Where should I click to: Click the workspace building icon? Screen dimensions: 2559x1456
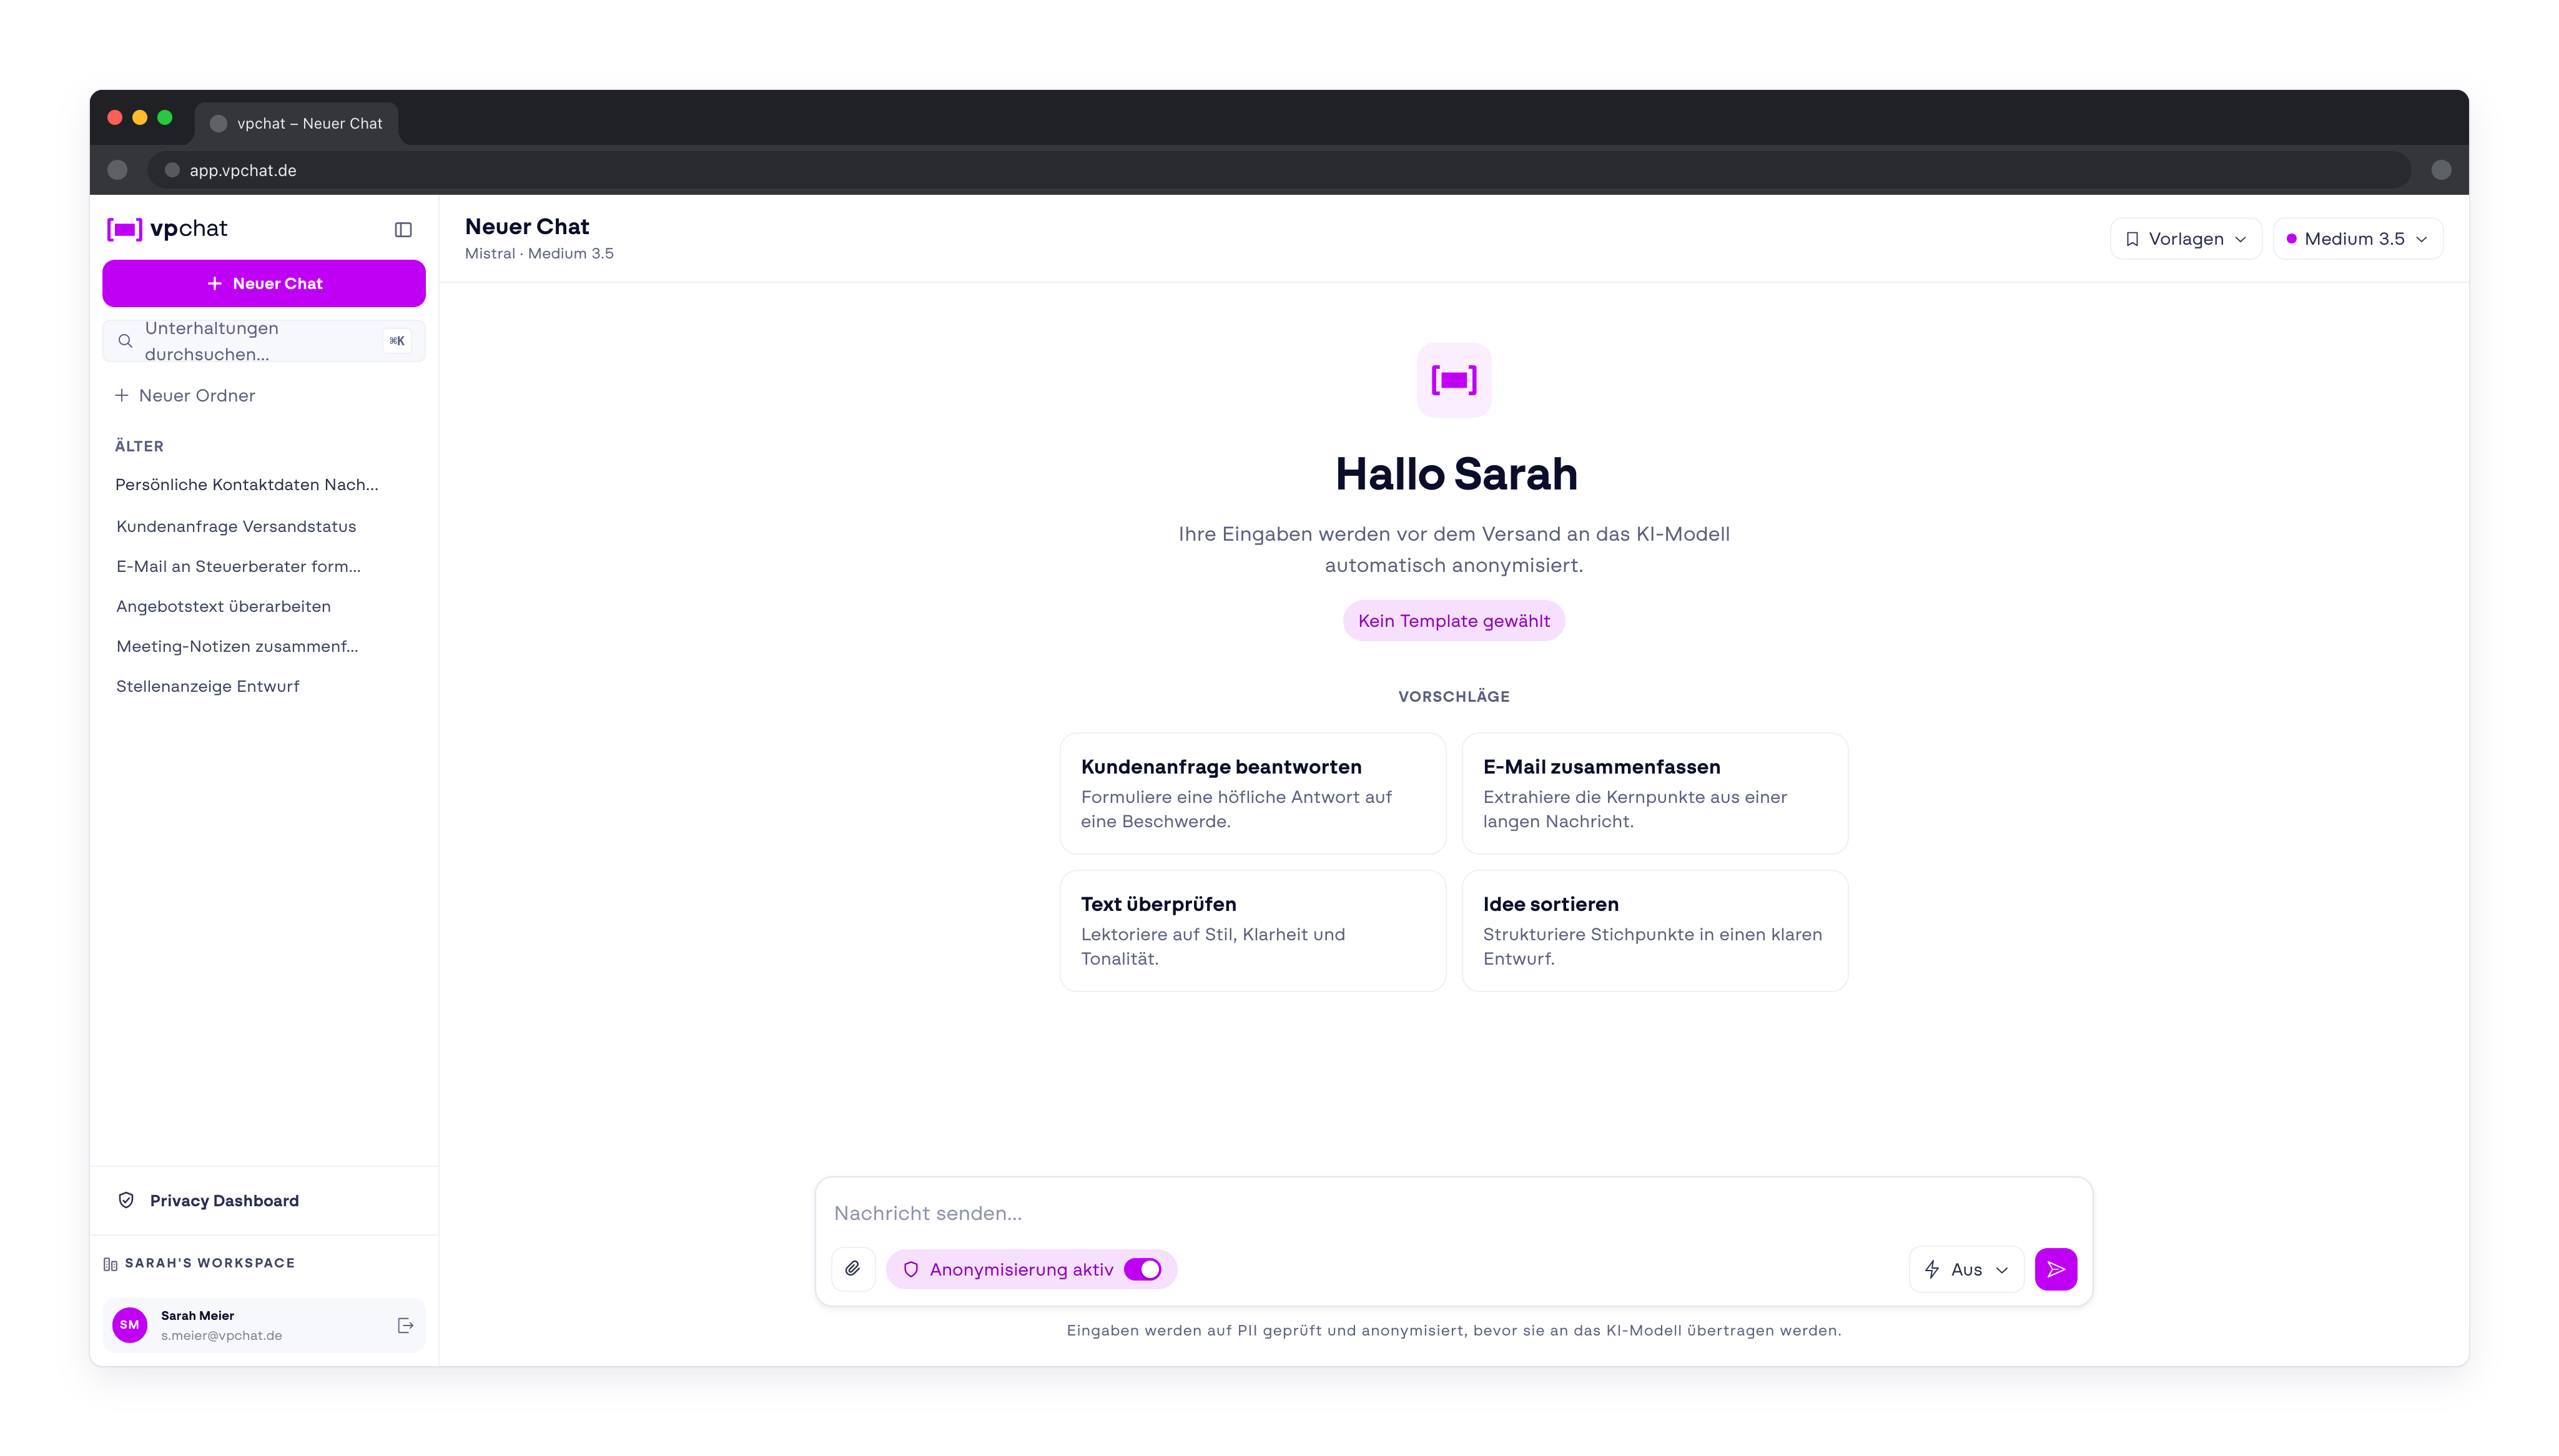(110, 1264)
